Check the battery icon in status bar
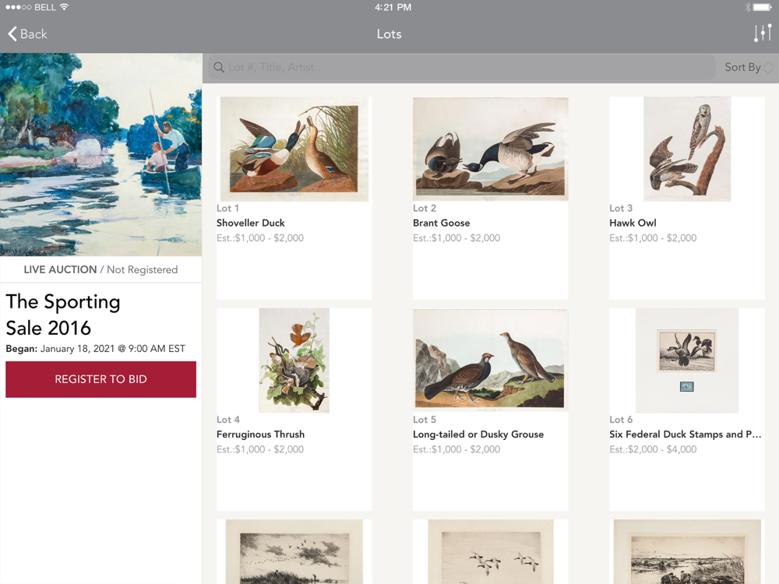The width and height of the screenshot is (779, 584). point(762,7)
